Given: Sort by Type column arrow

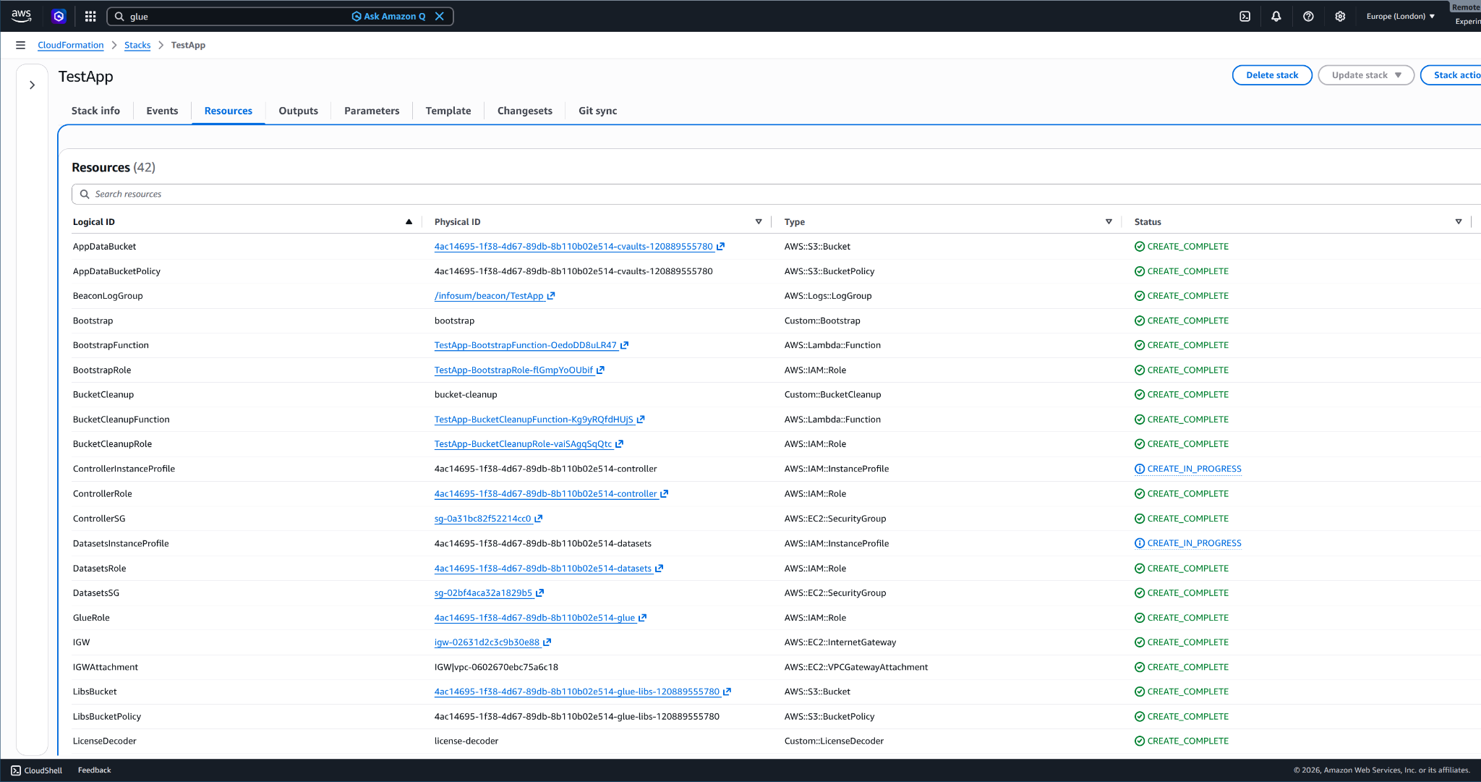Looking at the screenshot, I should pos(1109,222).
